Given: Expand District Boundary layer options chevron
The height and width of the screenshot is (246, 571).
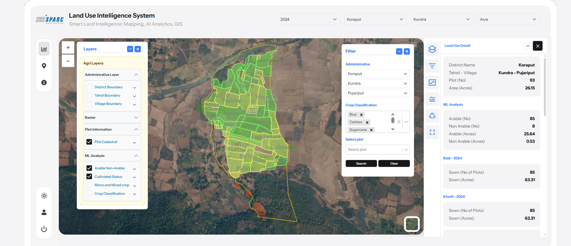Looking at the screenshot, I should click(x=134, y=88).
